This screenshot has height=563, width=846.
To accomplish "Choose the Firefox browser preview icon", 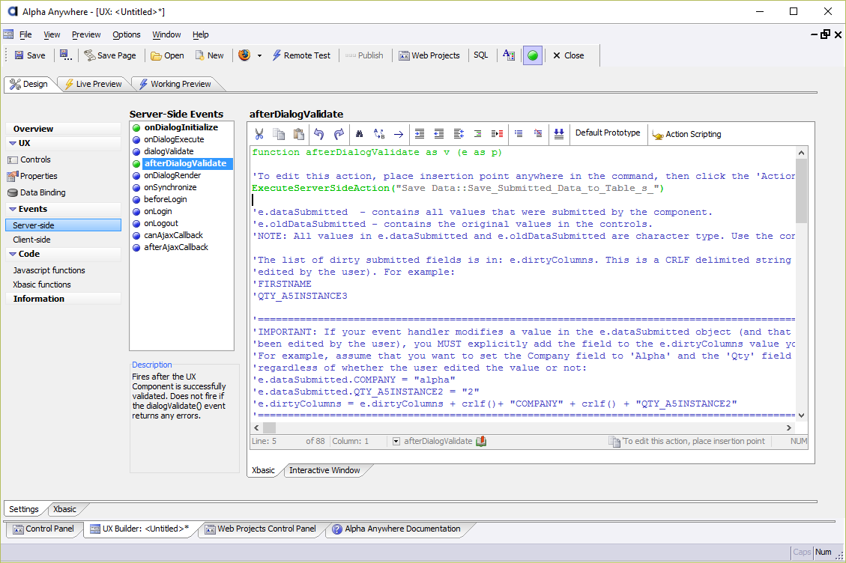I will tap(244, 55).
